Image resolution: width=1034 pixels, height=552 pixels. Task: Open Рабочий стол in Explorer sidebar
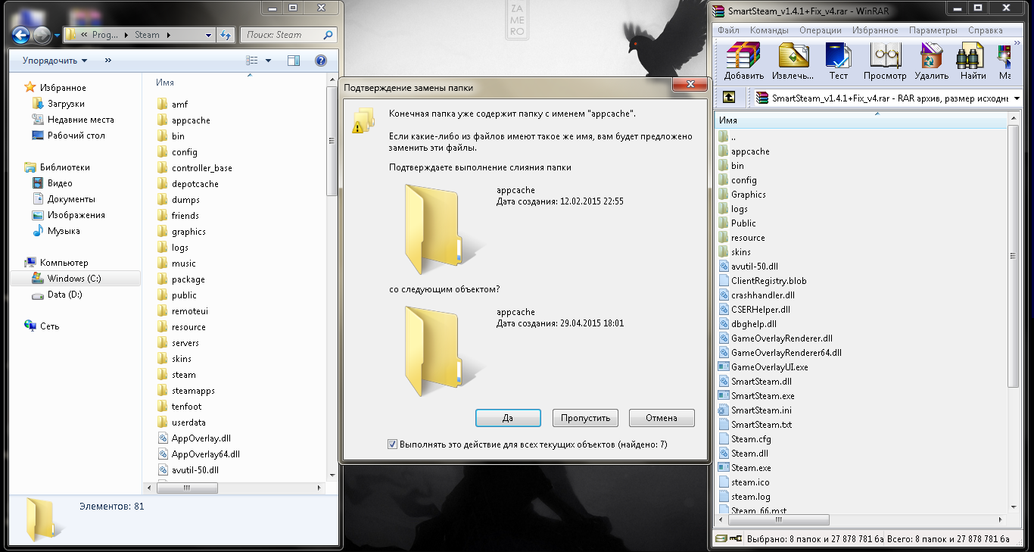coord(68,136)
